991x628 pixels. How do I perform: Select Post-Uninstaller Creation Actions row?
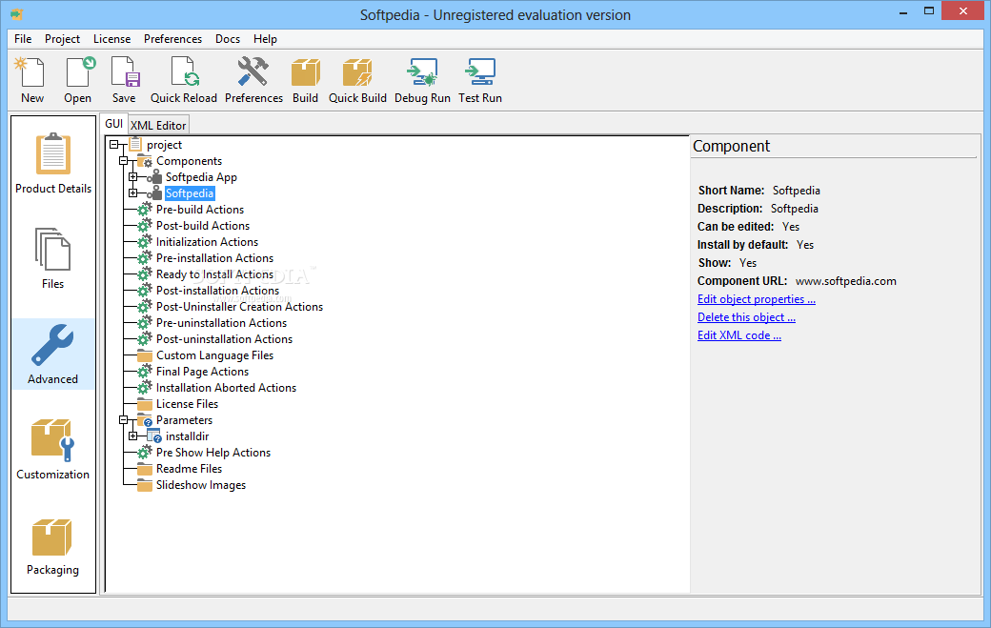click(239, 307)
